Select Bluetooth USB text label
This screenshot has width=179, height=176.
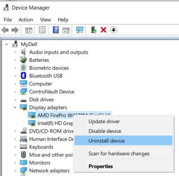coord(46,76)
